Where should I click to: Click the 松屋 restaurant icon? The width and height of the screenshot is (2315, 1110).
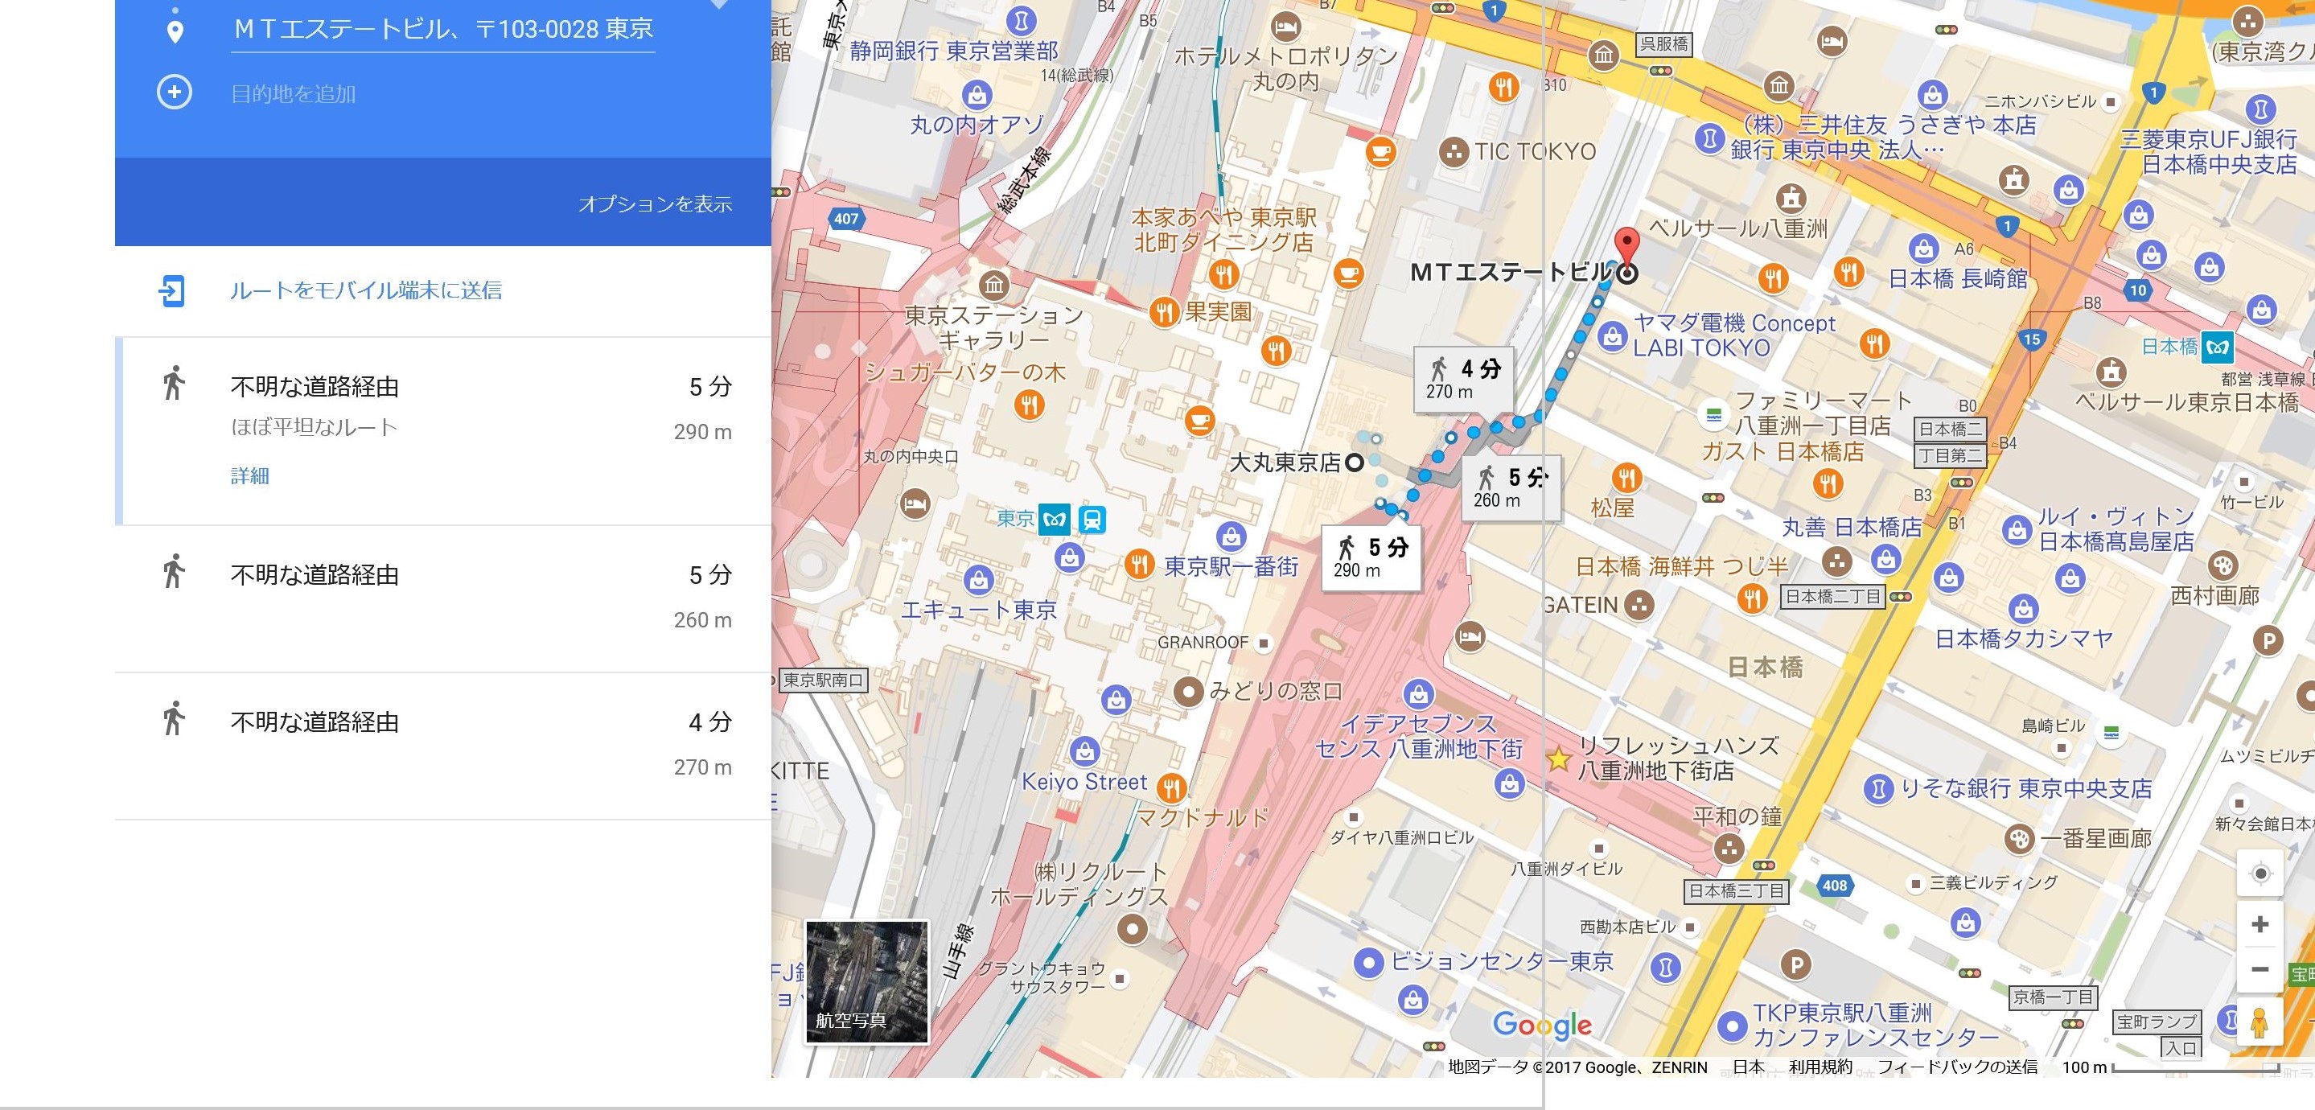[1626, 476]
